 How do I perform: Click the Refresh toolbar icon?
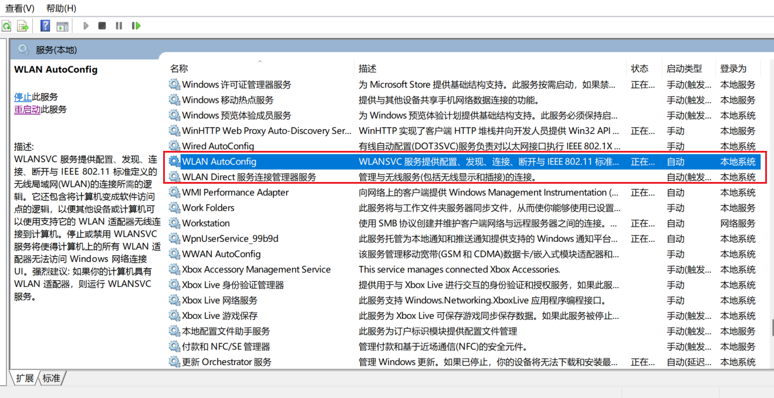(6, 26)
